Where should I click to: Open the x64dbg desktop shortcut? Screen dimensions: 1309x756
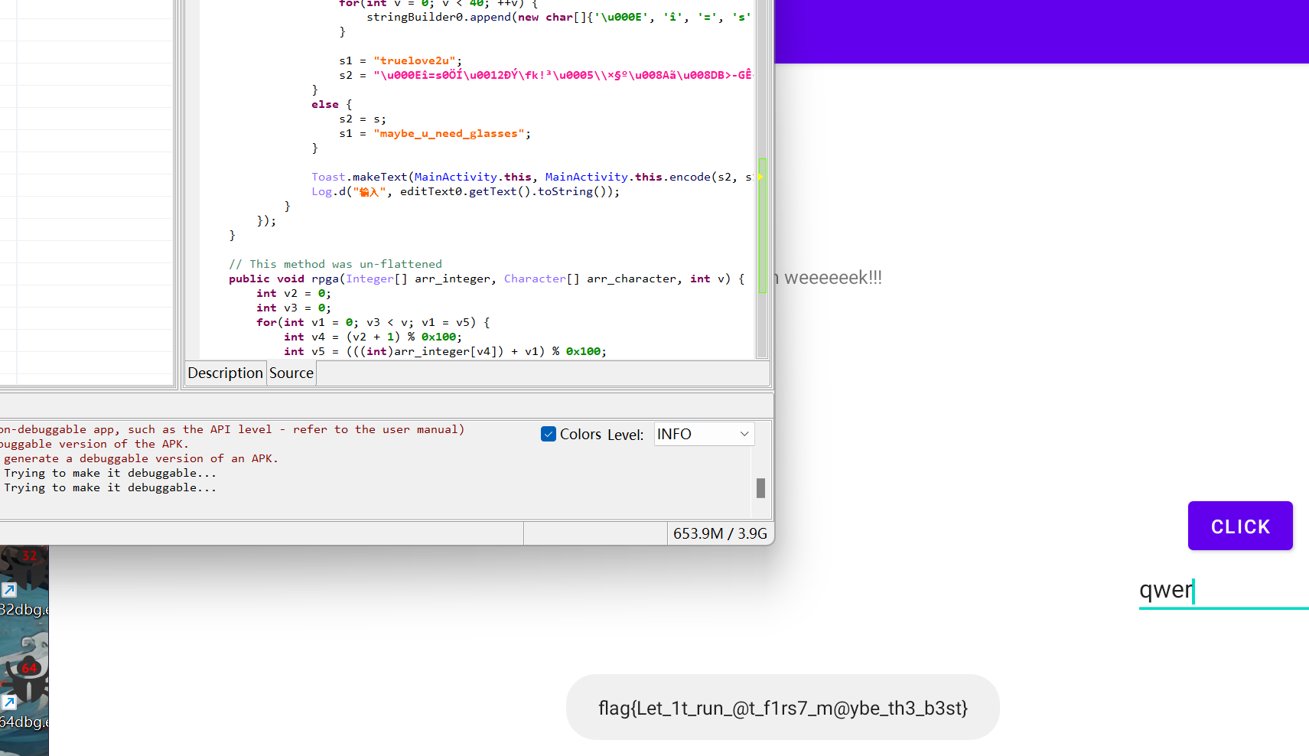tap(23, 692)
